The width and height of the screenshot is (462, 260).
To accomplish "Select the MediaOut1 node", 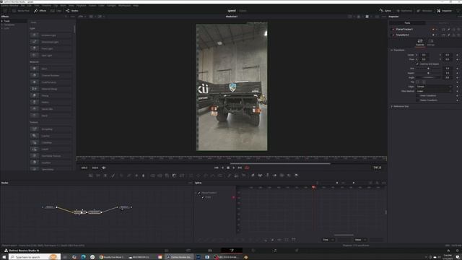I will point(124,207).
